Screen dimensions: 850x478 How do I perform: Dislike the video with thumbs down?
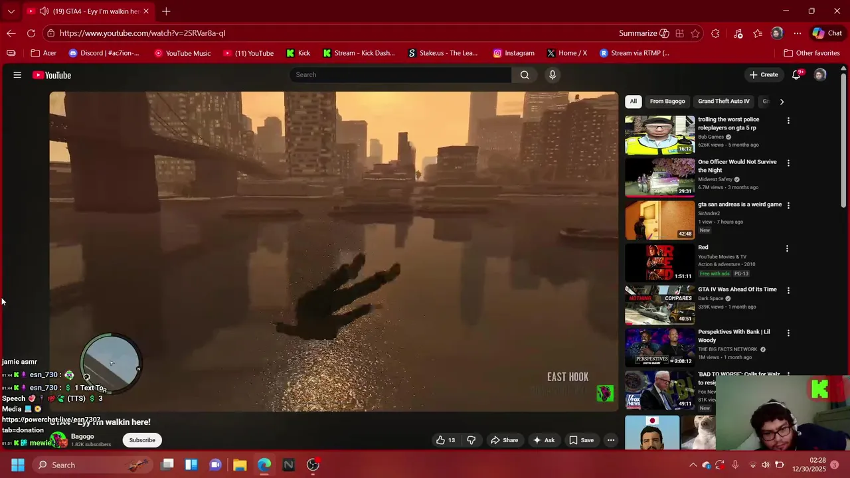click(471, 440)
